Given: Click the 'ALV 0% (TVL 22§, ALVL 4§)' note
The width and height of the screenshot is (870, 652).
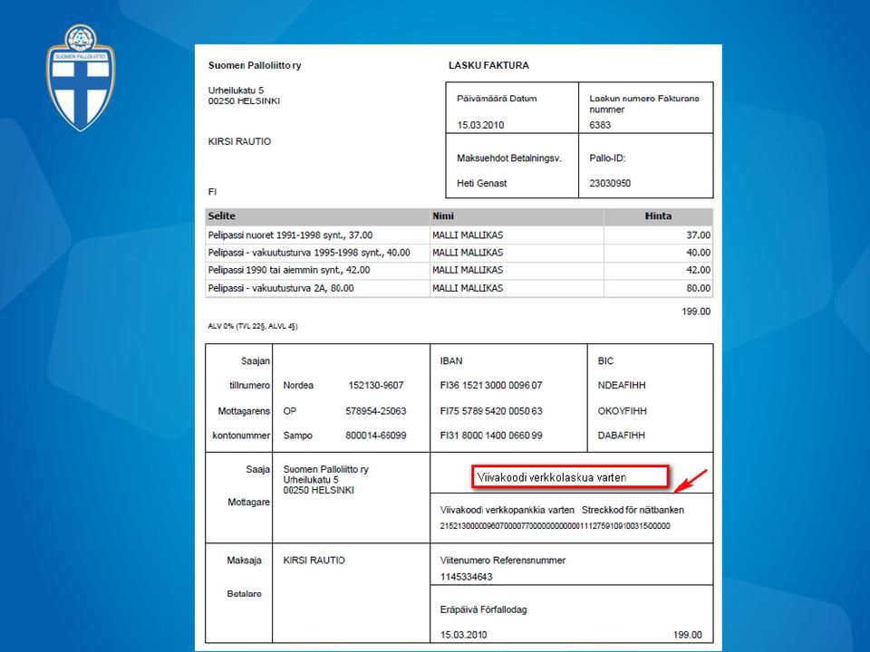Looking at the screenshot, I should click(253, 327).
